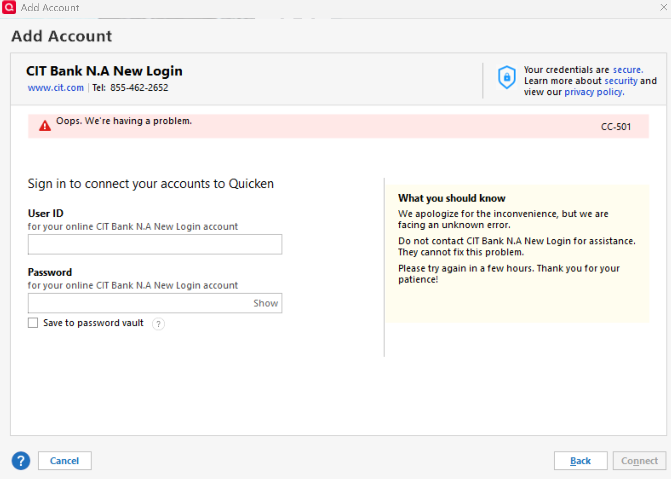Click the User ID input field

[x=155, y=244]
